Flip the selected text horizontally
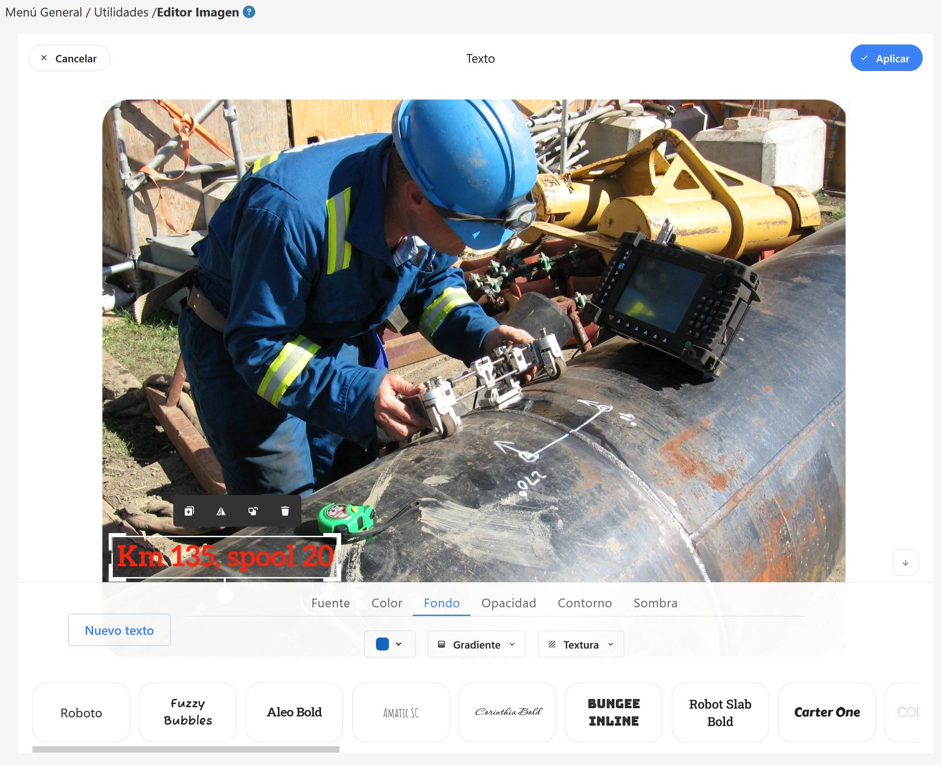 [x=221, y=511]
